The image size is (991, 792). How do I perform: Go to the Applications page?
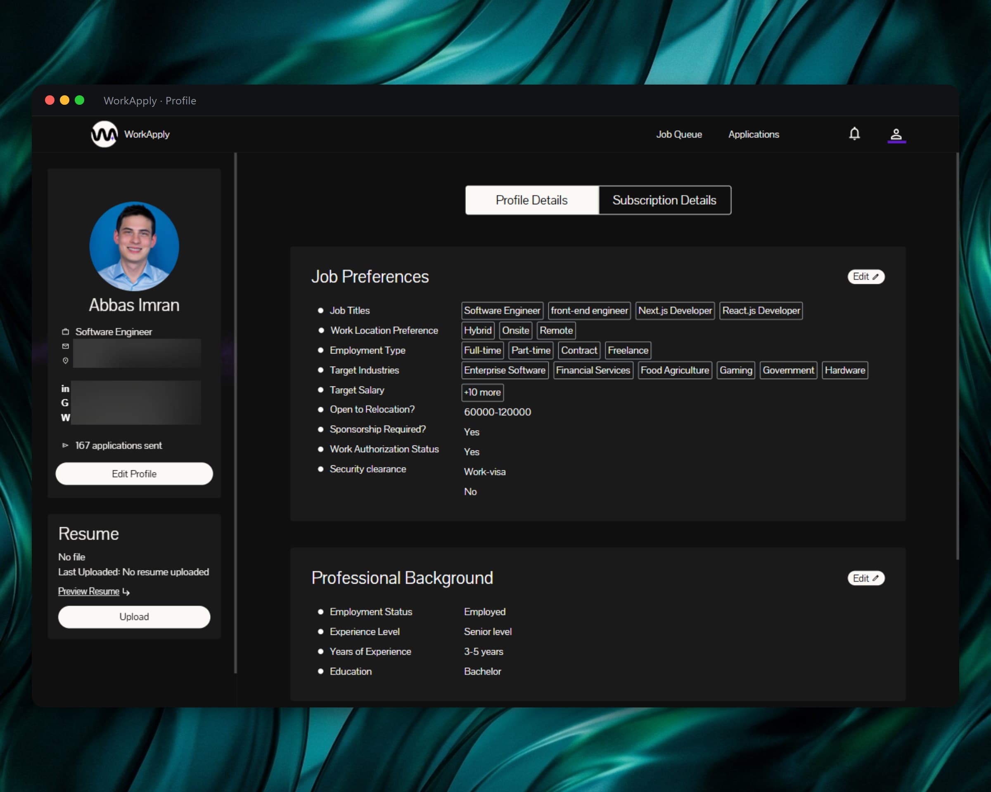[x=754, y=134]
